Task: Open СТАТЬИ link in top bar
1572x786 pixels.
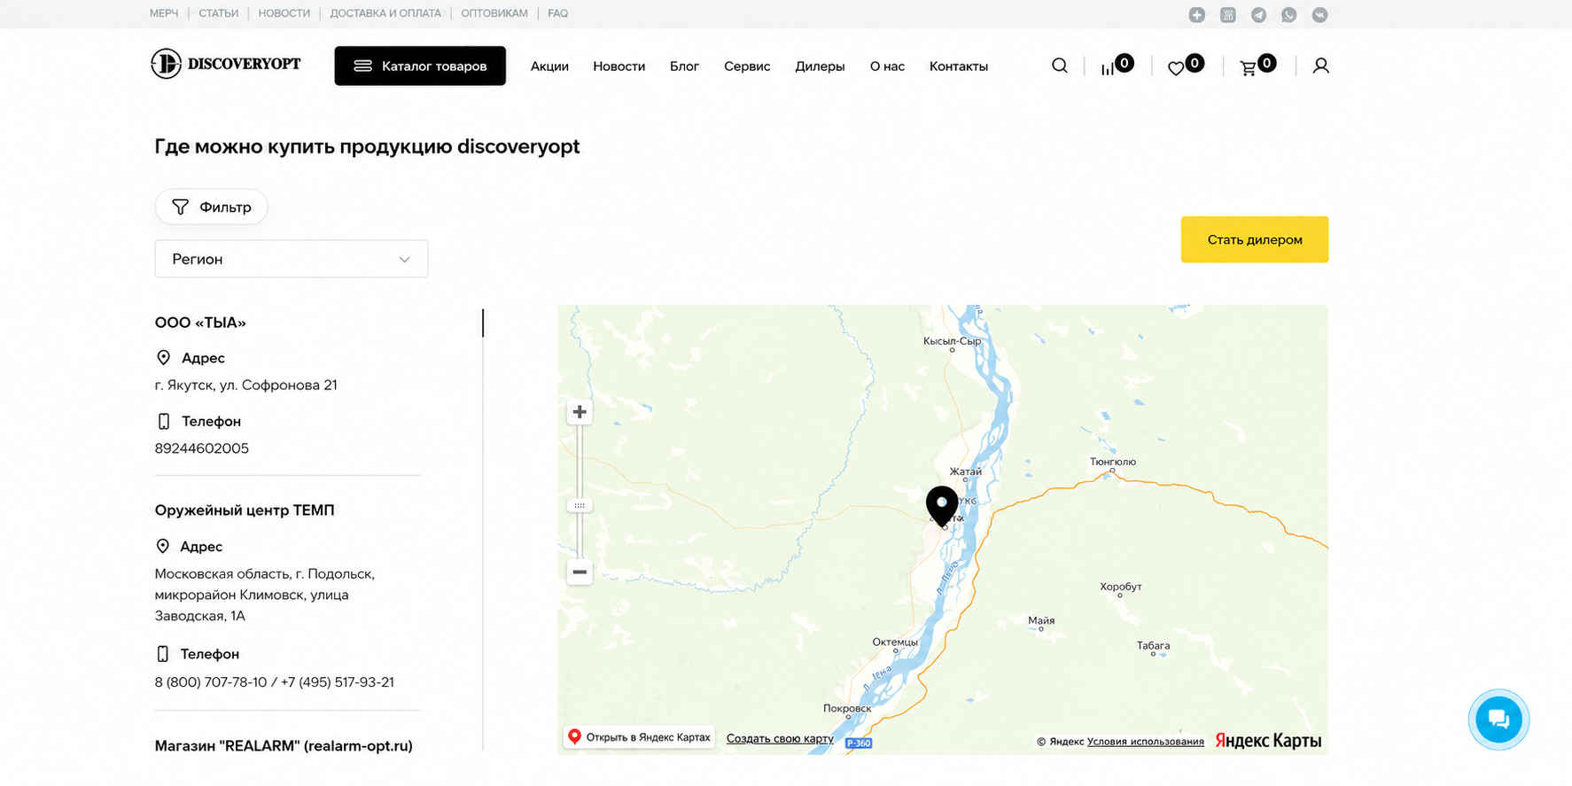Action: [218, 13]
